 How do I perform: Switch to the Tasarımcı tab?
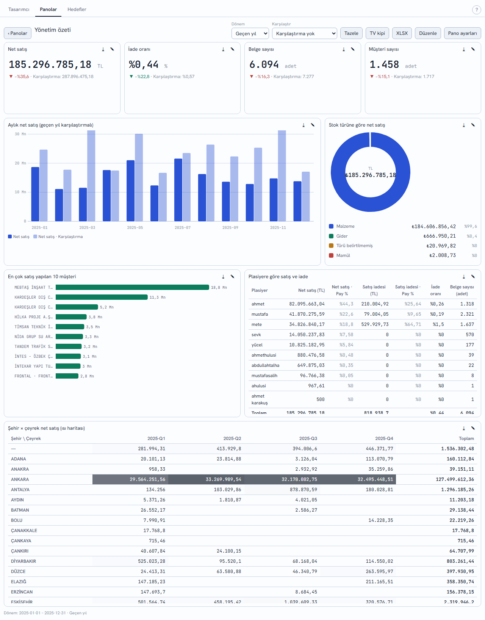pos(19,9)
